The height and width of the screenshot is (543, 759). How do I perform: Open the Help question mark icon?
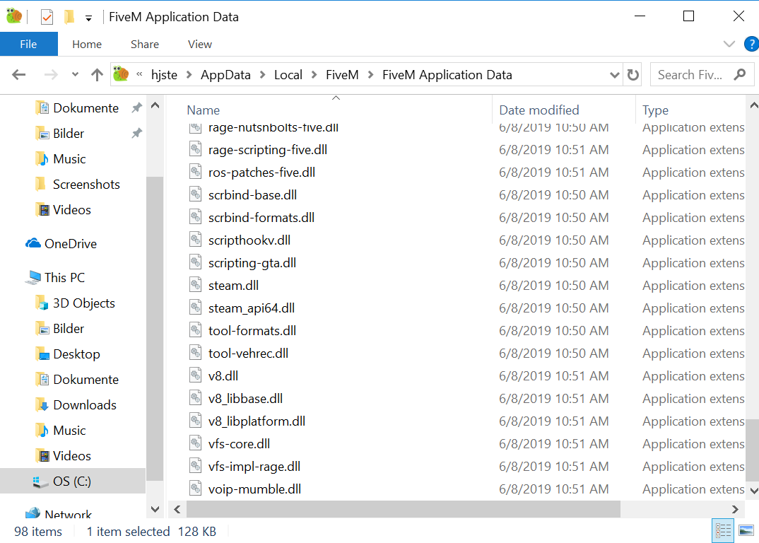coord(752,44)
